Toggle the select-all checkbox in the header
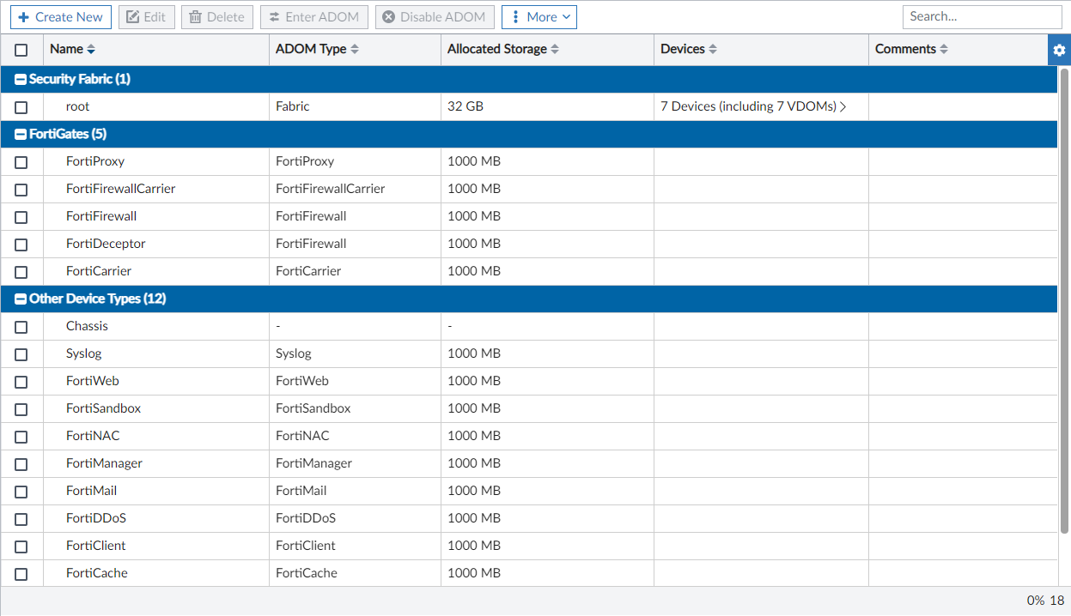Image resolution: width=1071 pixels, height=616 pixels. pyautogui.click(x=21, y=50)
